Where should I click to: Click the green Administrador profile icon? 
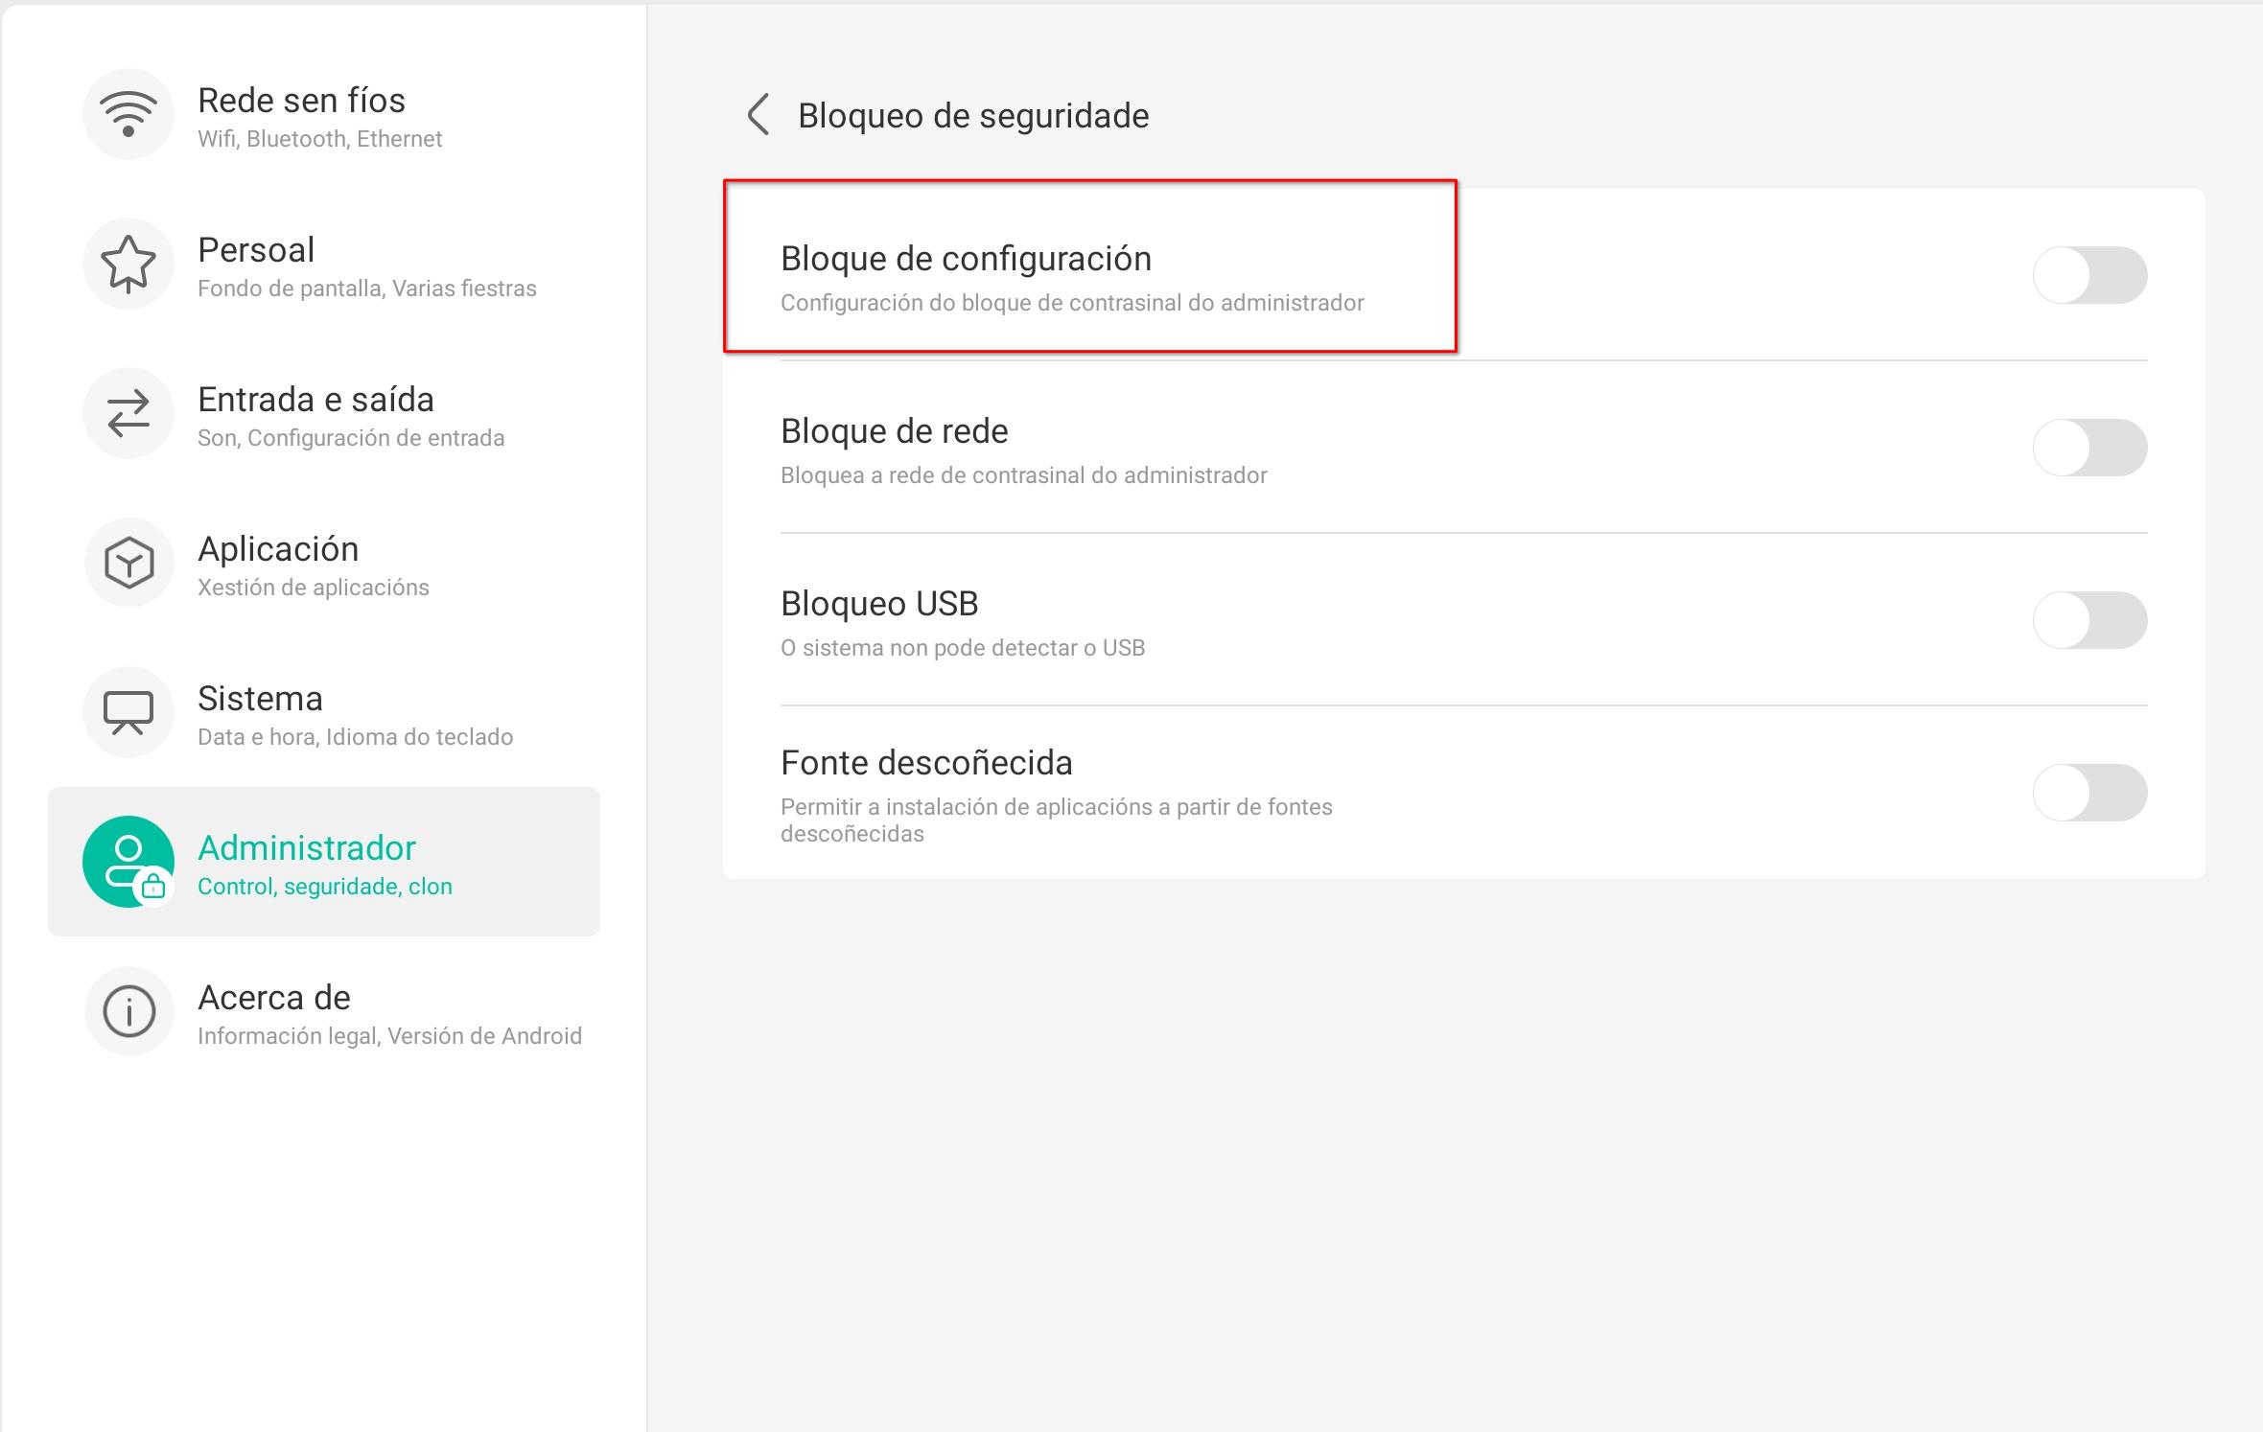[128, 862]
